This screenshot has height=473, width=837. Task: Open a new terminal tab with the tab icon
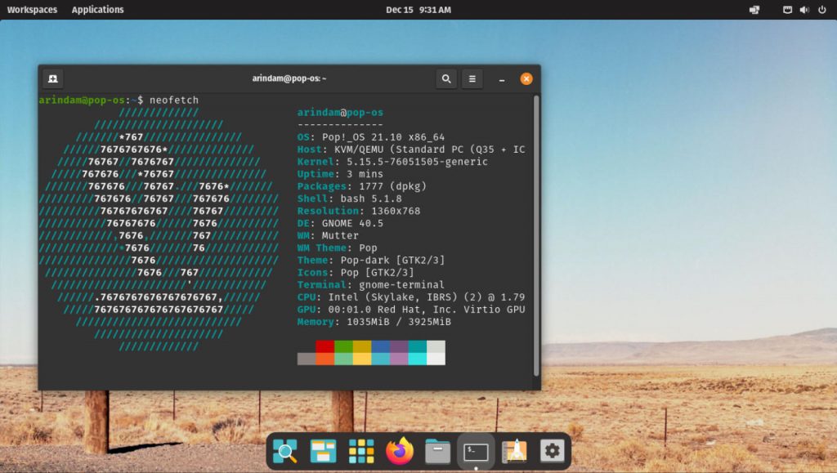point(52,78)
